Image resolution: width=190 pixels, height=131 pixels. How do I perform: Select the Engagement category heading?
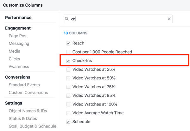click(18, 28)
